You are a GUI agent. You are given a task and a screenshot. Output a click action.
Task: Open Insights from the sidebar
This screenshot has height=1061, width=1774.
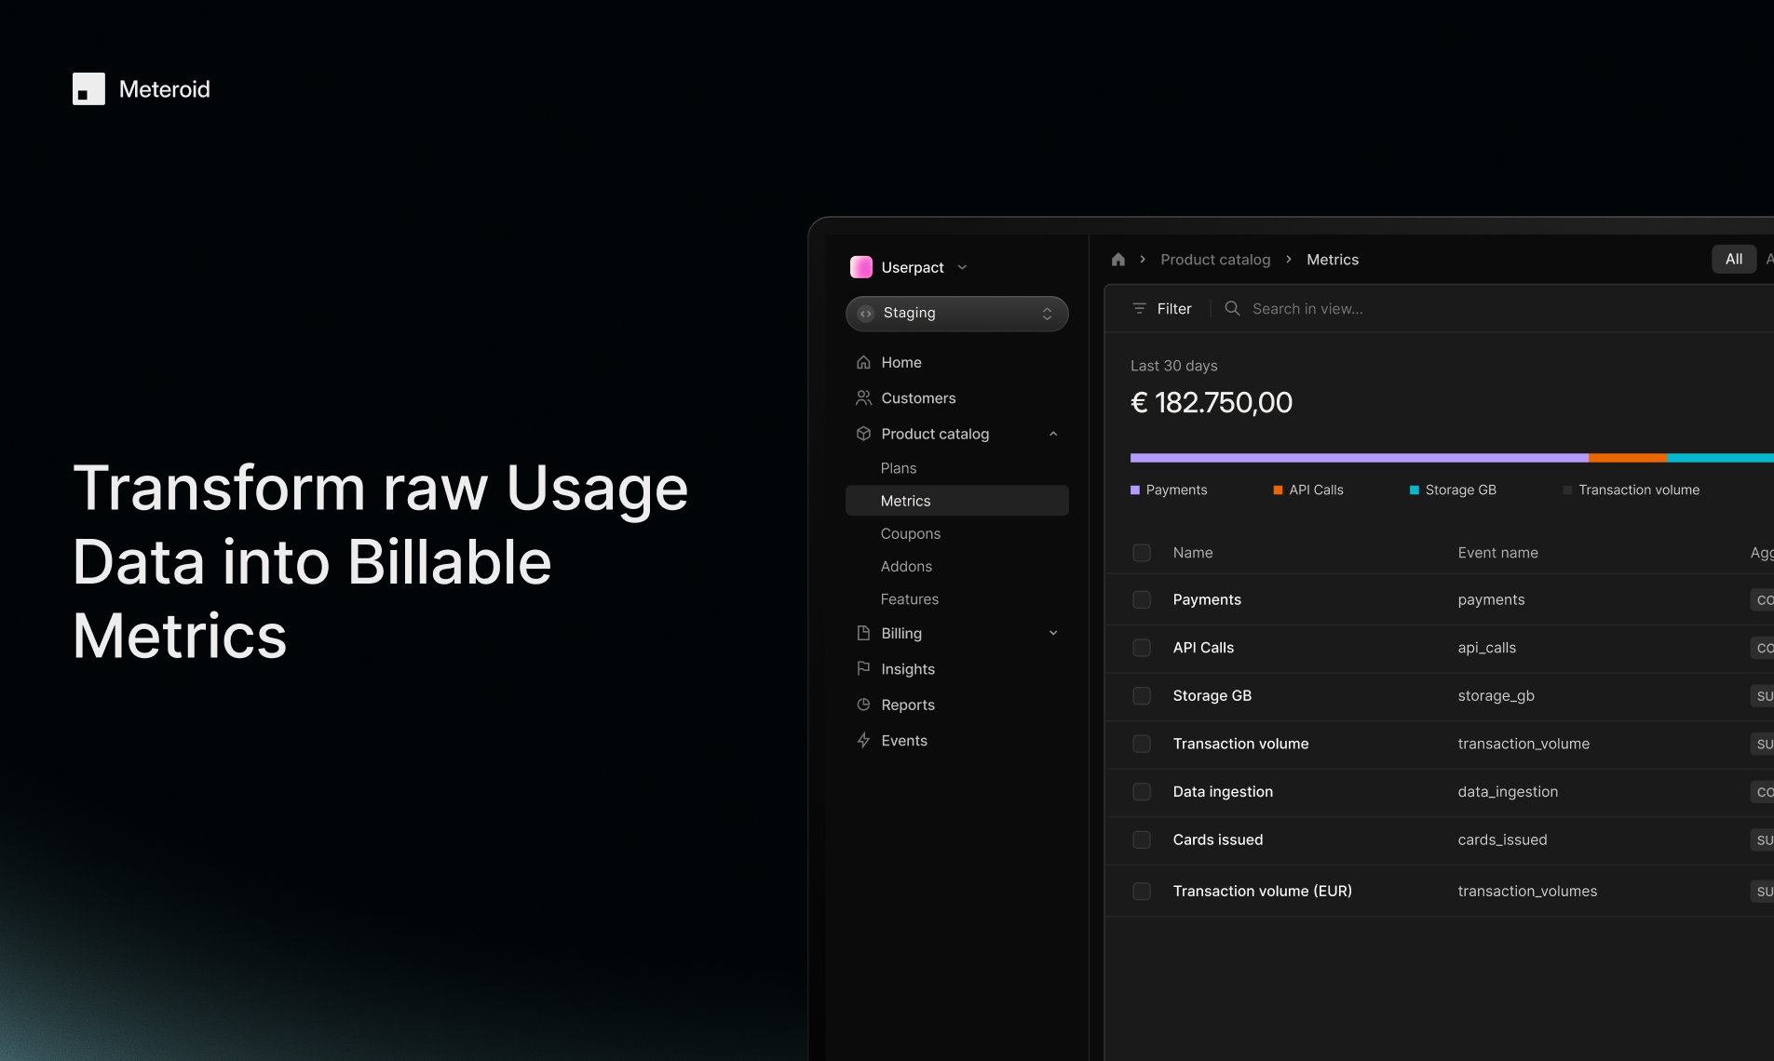908,669
